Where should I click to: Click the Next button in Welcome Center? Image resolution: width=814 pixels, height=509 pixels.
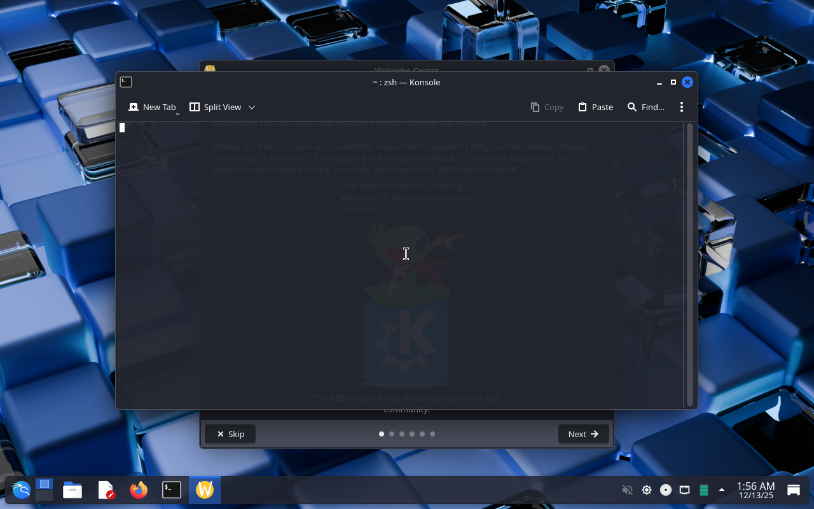point(583,434)
